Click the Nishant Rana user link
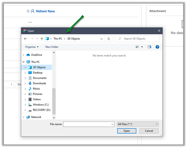 click(x=45, y=11)
